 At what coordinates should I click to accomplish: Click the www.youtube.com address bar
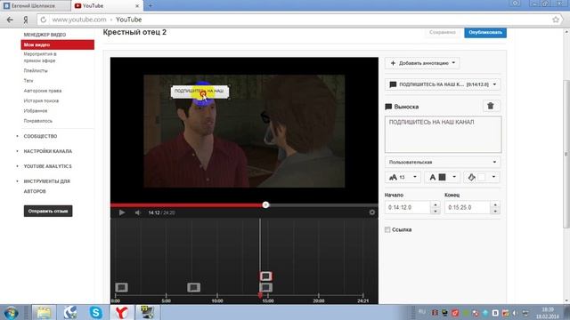coord(298,20)
